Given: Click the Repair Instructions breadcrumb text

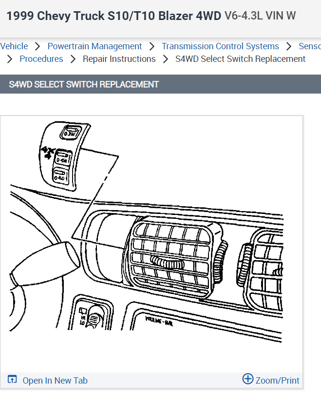Looking at the screenshot, I should tap(119, 59).
